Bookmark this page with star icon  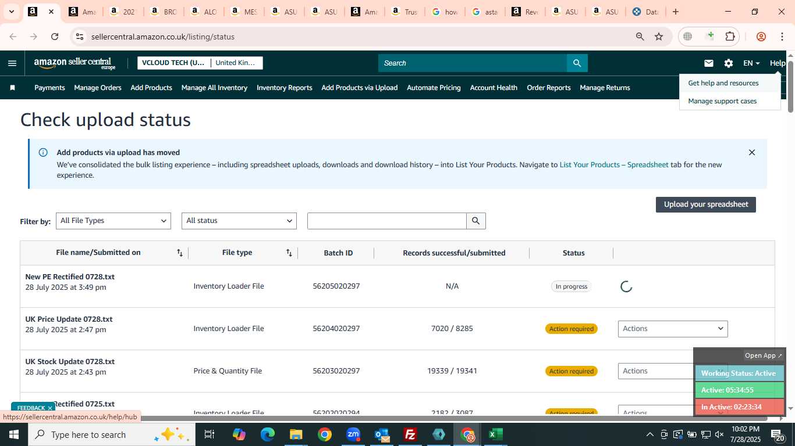(x=659, y=37)
